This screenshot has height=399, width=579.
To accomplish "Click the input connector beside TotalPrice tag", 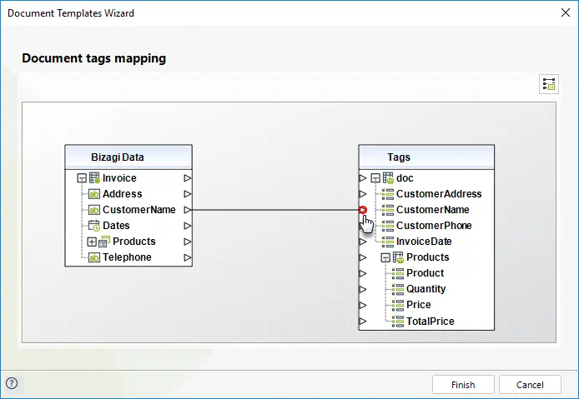I will point(363,322).
